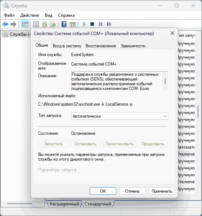Image resolution: width=202 pixels, height=216 pixels.
Task: Click the services list vertical scrollbar
Action: pyautogui.click(x=198, y=111)
